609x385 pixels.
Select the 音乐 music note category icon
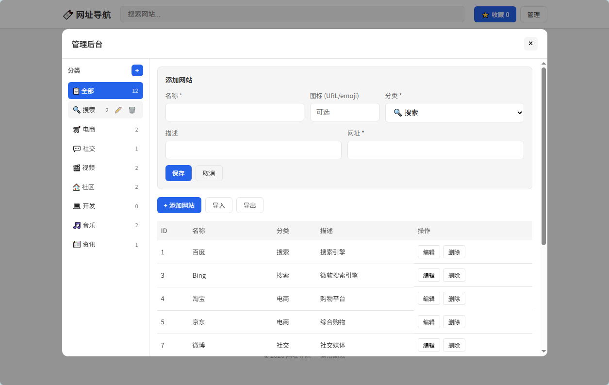(x=77, y=225)
